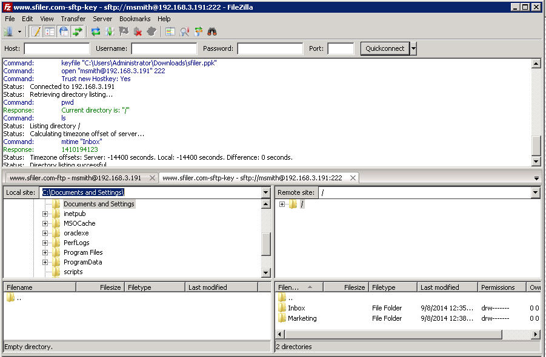Open the tab list dropdown arrow
This screenshot has height=357, width=546.
click(536, 178)
